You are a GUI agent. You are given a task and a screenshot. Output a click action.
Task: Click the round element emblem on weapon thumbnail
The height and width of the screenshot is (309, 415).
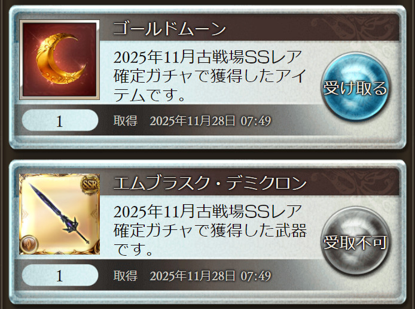(29, 244)
